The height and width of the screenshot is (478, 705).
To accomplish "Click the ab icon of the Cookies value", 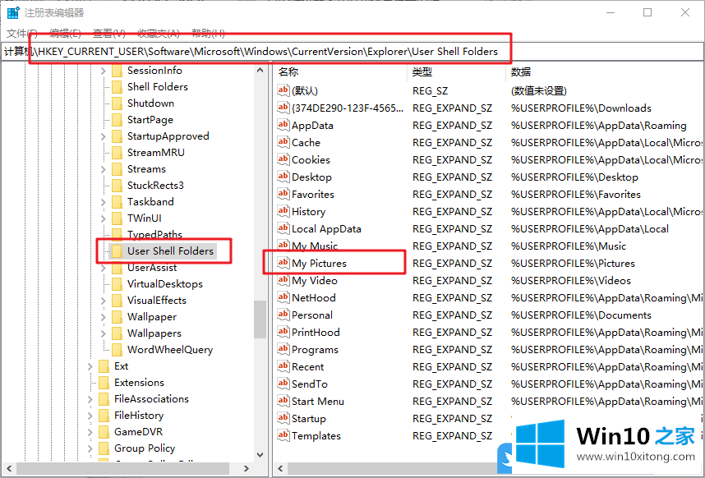I will (283, 159).
